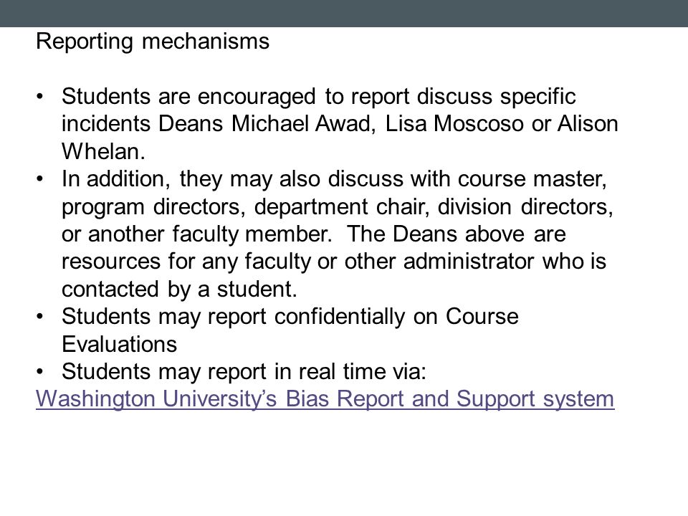688x516 pixels.
Task: Click the words 'program directors' in the paragraph
Action: (153, 206)
